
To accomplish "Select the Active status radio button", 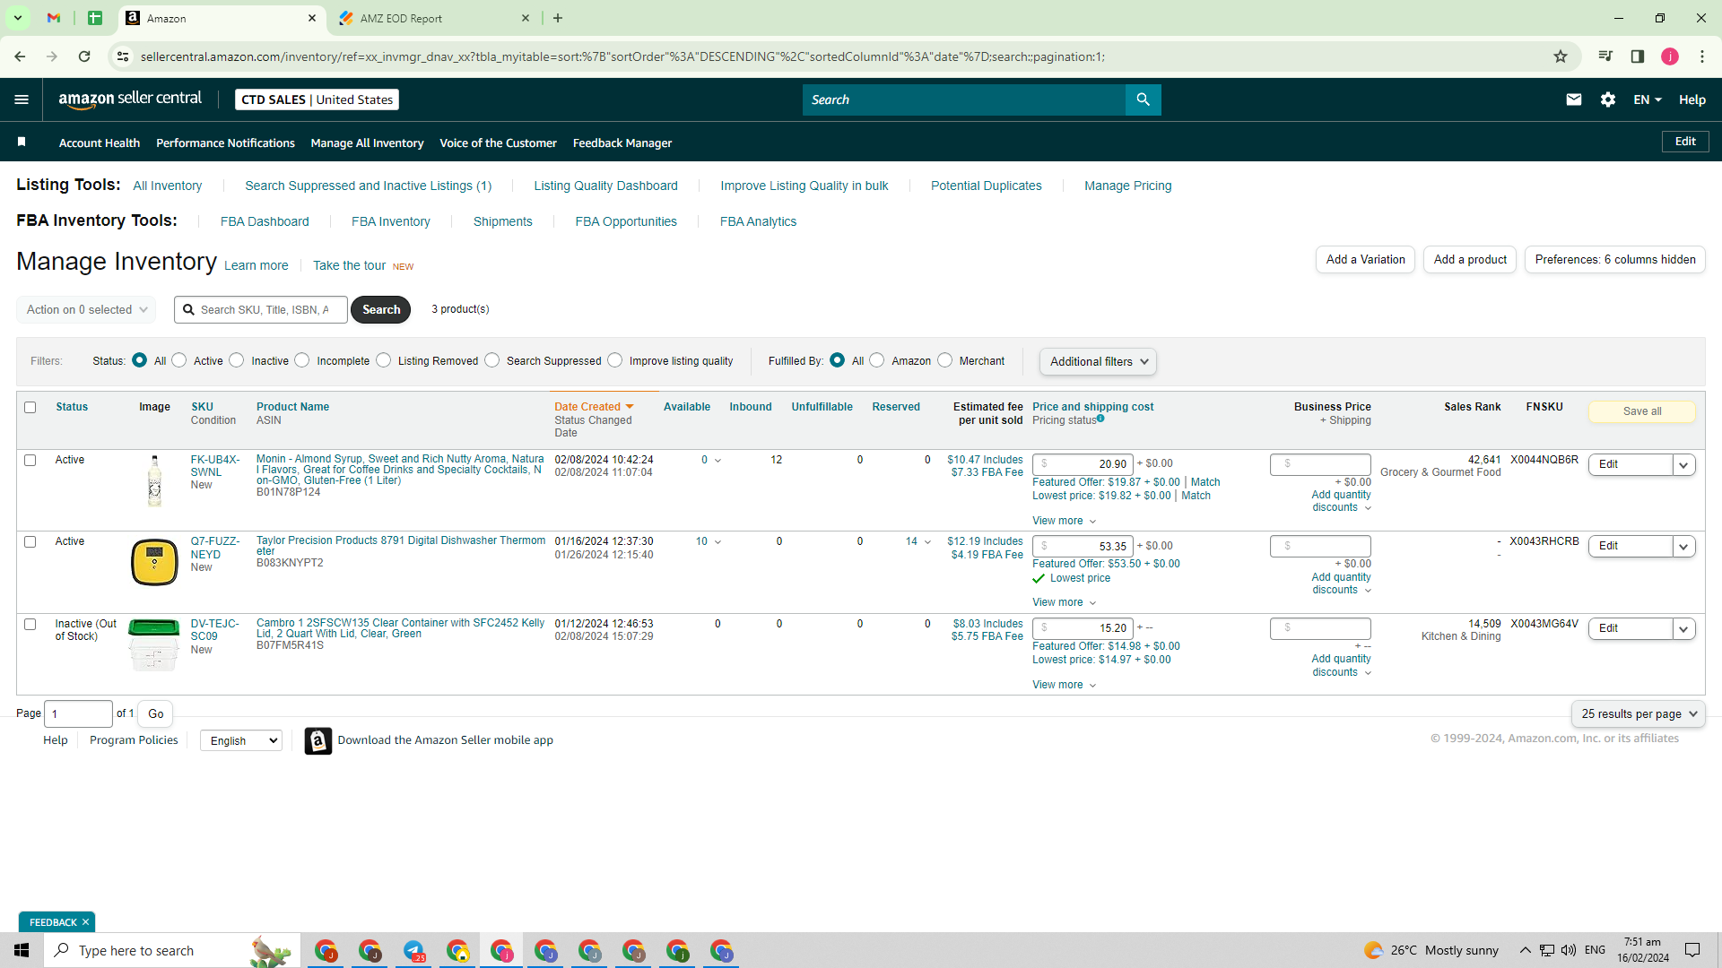I will [x=179, y=360].
